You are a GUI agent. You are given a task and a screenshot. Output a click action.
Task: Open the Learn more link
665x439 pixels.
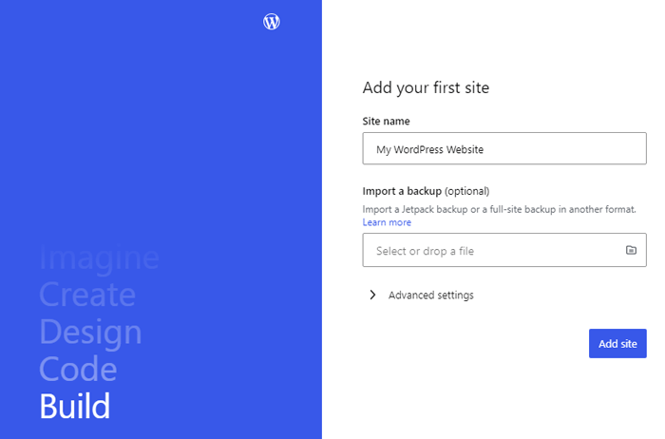(387, 222)
